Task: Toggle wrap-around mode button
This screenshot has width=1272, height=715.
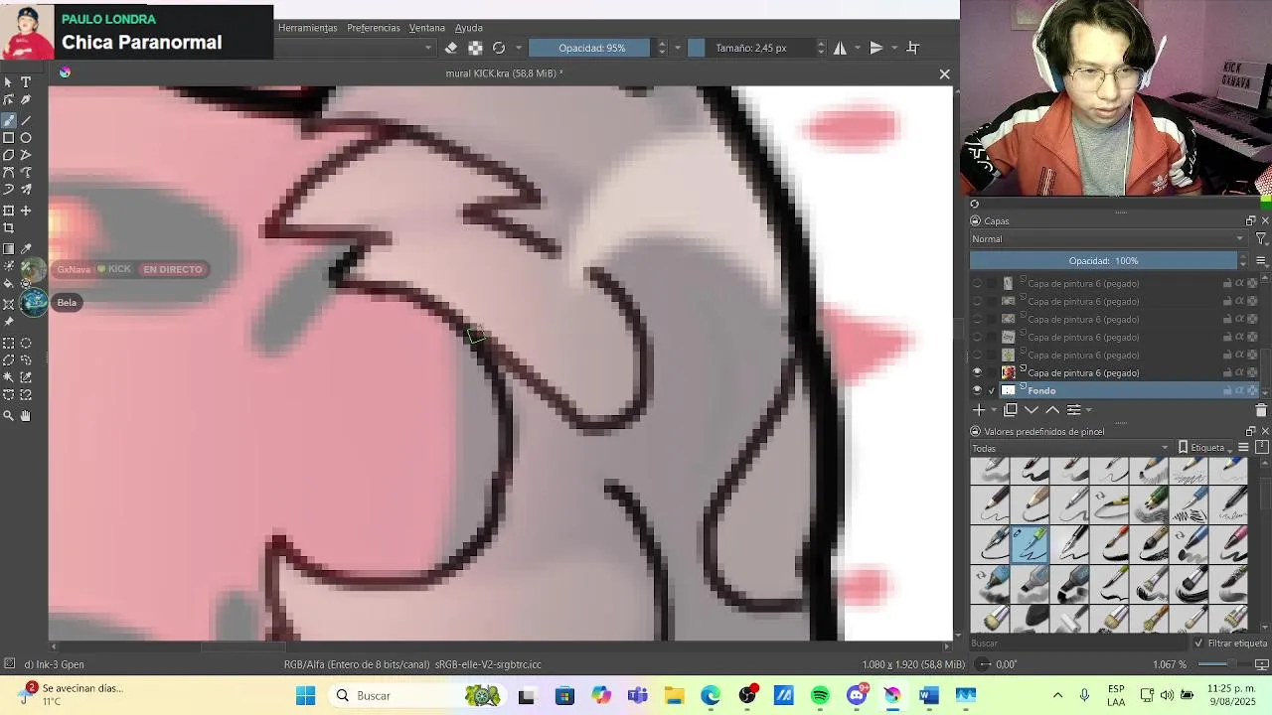Action: 913,48
